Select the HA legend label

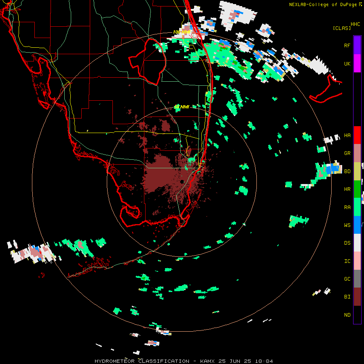(x=347, y=135)
